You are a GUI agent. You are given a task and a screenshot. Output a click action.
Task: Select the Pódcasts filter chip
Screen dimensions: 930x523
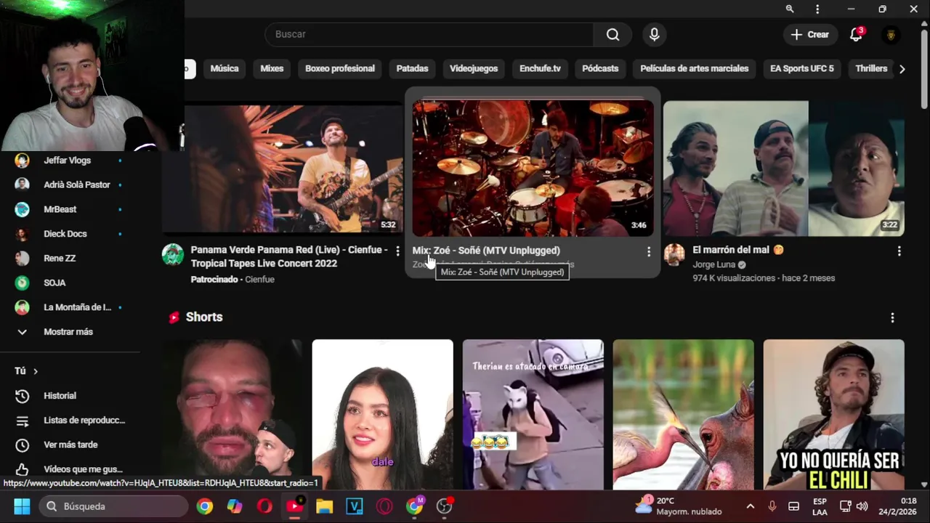pos(600,68)
